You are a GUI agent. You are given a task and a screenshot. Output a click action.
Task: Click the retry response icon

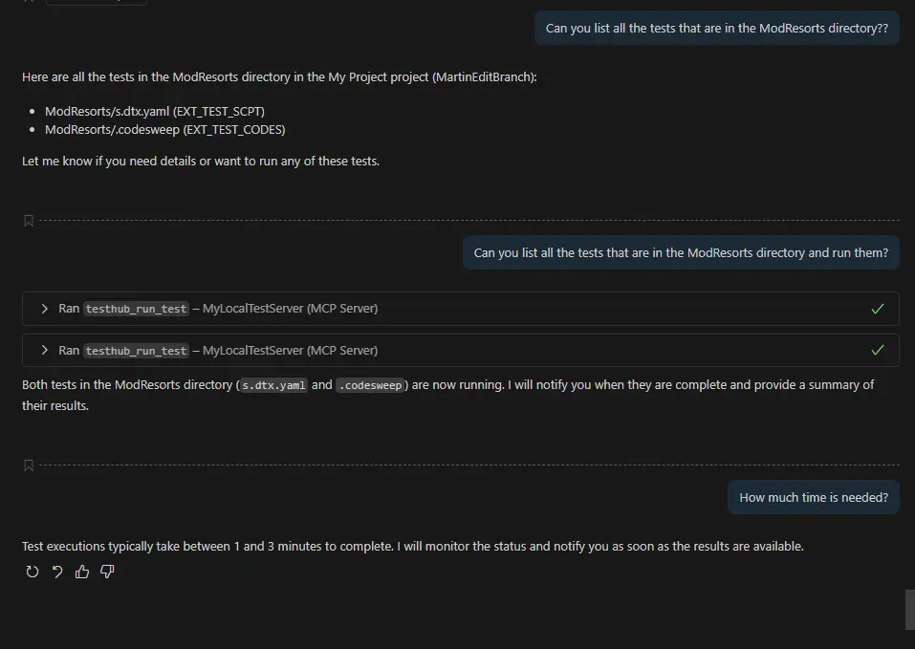[33, 572]
